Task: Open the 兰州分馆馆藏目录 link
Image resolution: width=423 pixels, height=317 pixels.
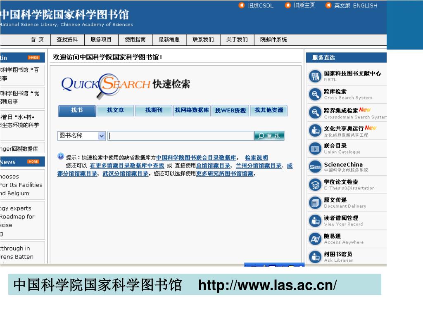Action: (259, 166)
